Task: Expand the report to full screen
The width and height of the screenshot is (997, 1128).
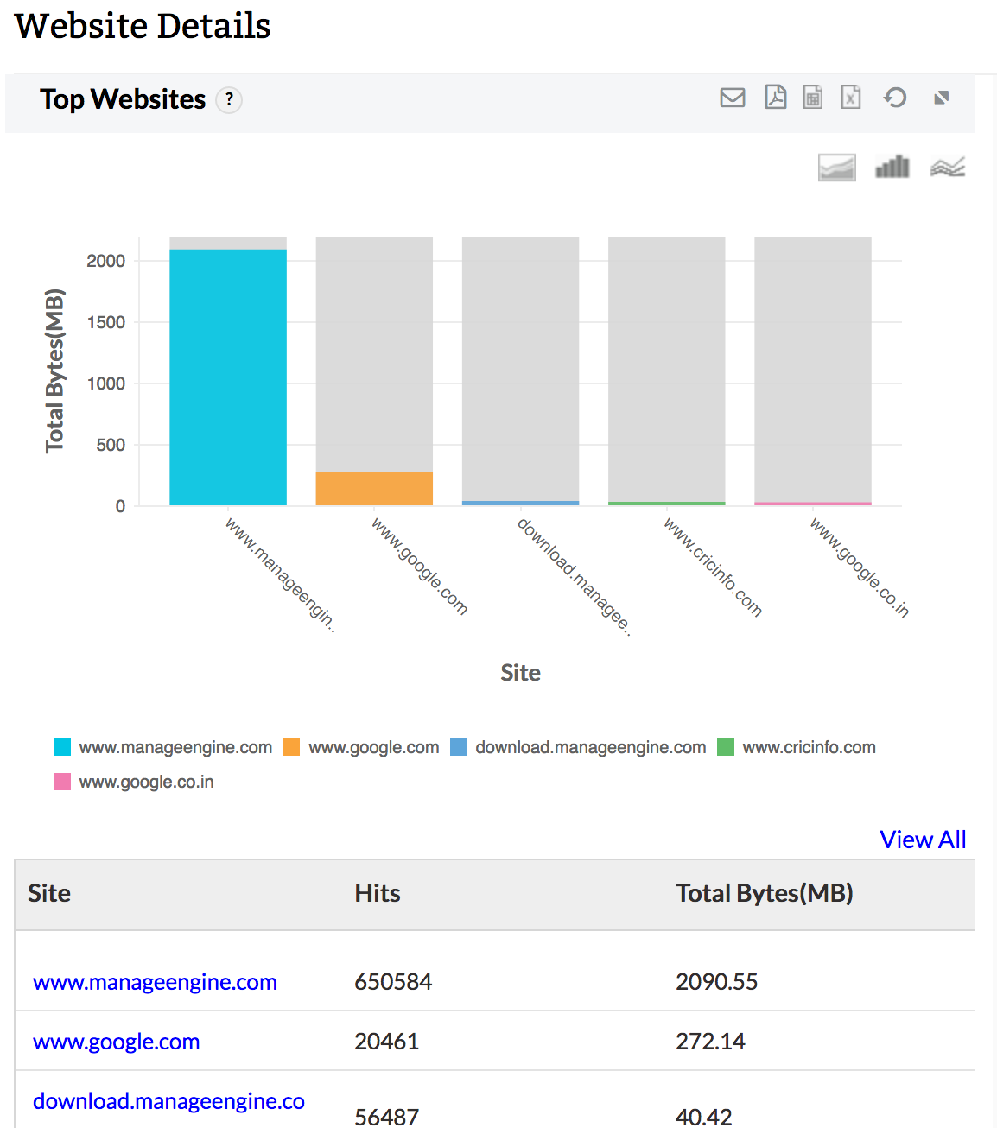Action: pos(941,98)
